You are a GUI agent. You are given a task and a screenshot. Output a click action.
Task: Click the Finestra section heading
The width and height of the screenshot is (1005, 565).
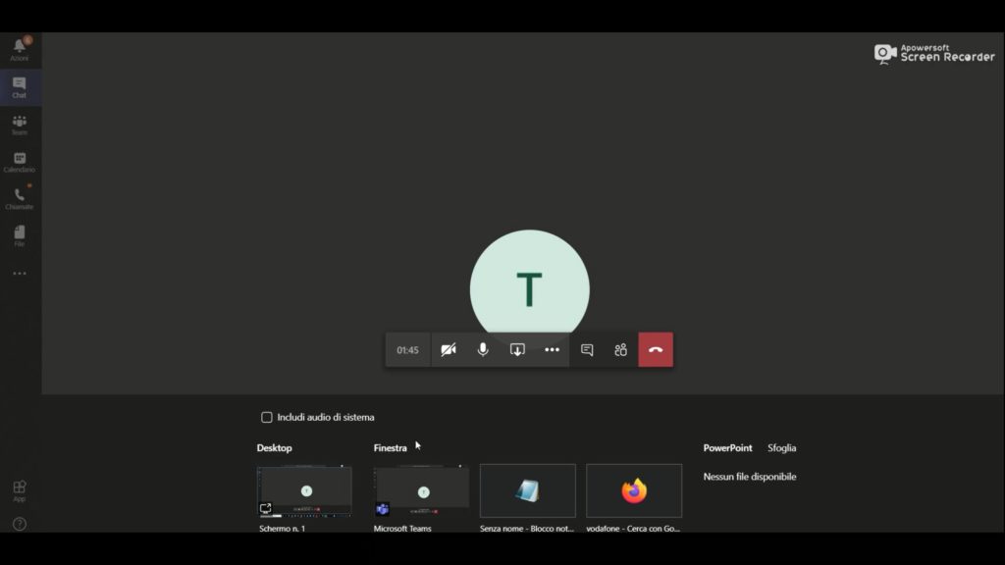[x=391, y=447]
